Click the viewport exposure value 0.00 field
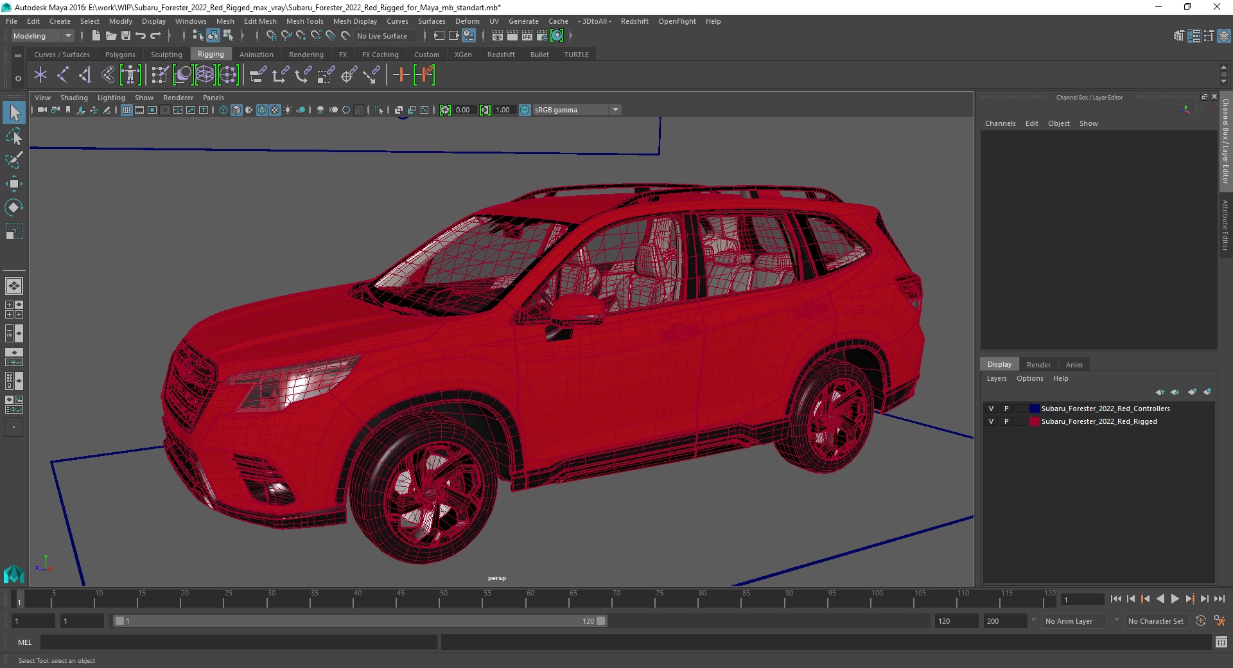The height and width of the screenshot is (668, 1233). tap(465, 110)
